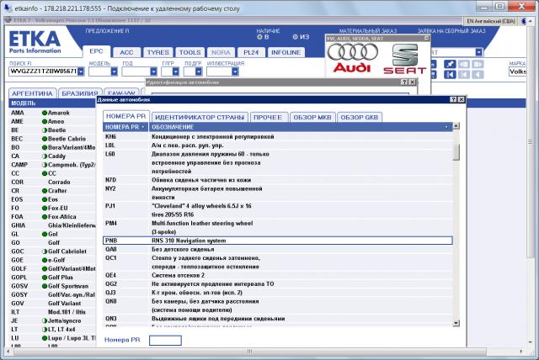
Task: Select the АРГЕНТИНА market tab
Action: point(32,93)
